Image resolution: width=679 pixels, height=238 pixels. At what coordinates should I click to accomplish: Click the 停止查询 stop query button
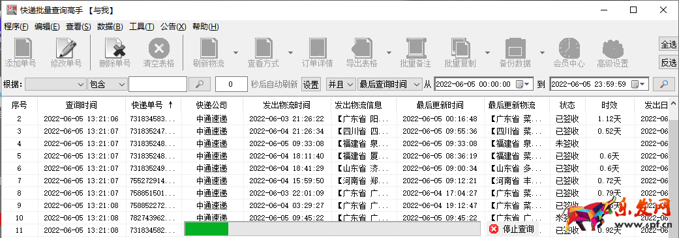pos(512,229)
